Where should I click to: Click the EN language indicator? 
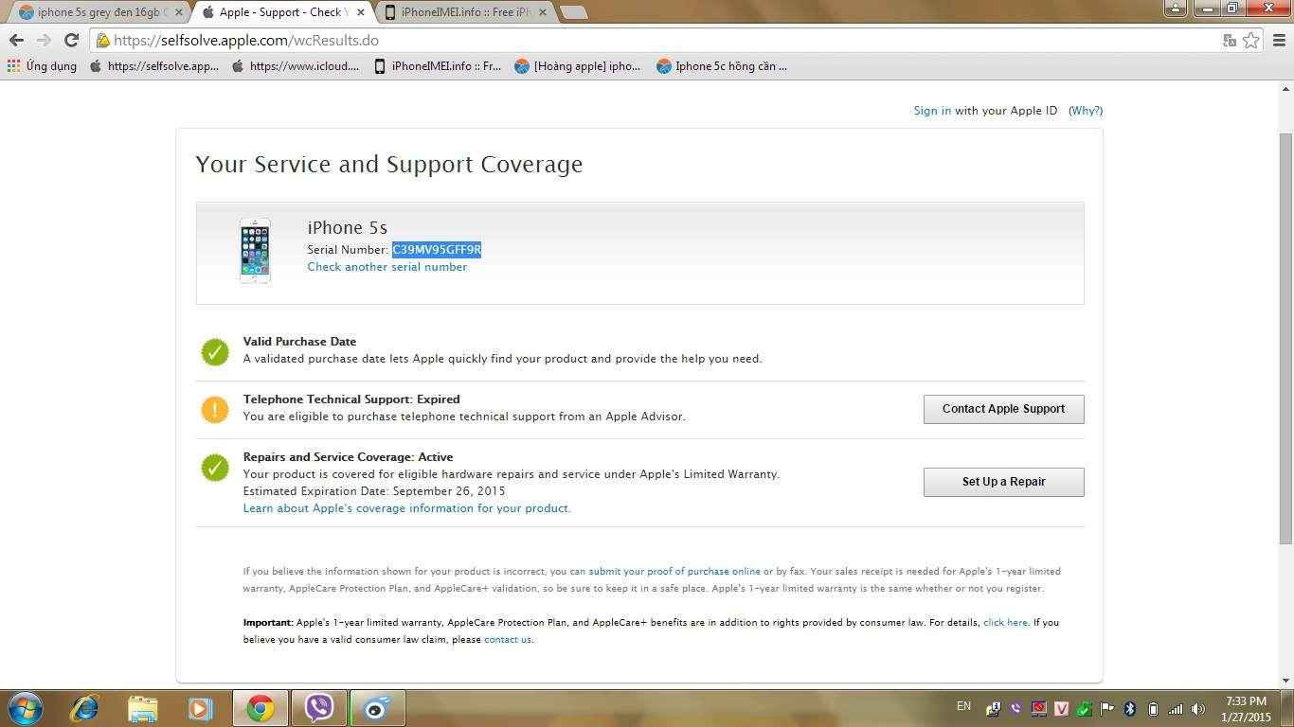(x=963, y=706)
